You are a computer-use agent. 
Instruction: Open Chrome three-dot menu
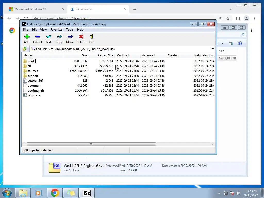point(255,18)
